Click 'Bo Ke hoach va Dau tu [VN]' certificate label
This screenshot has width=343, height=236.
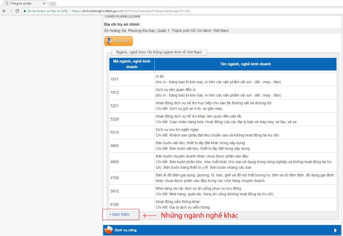48,11
